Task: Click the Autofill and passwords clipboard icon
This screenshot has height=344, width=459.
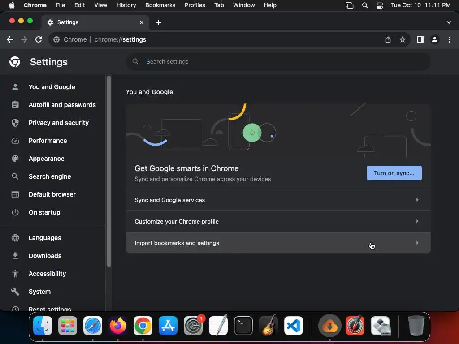Action: 15,105
